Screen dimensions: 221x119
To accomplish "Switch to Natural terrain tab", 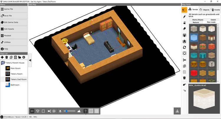I will 196,22.
